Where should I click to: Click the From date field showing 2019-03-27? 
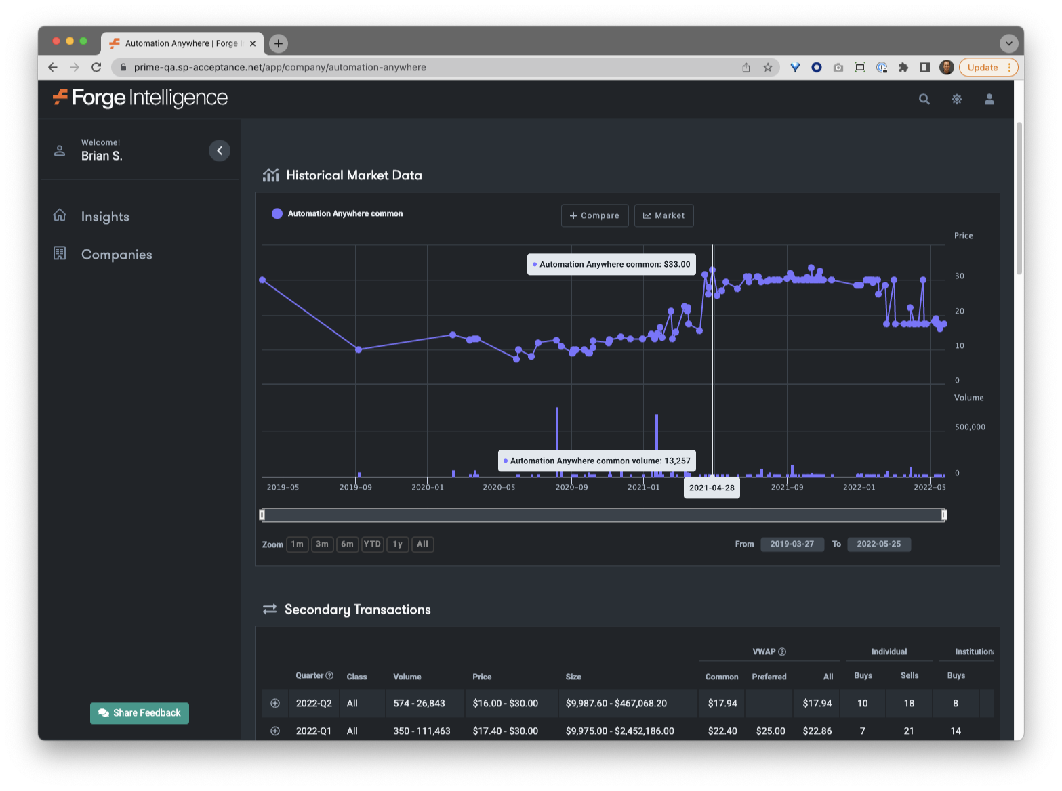click(792, 544)
